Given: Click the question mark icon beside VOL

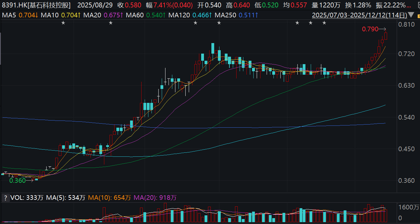Looking at the screenshot, I should coord(5,198).
